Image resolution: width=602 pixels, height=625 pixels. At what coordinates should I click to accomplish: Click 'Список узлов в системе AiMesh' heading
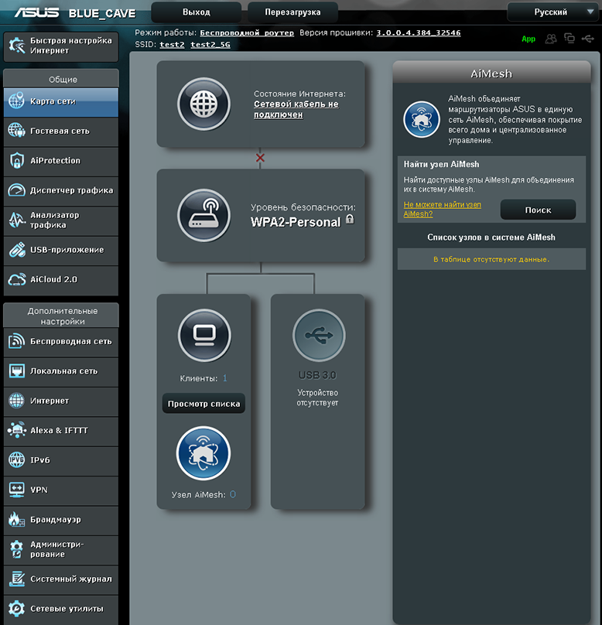click(491, 237)
